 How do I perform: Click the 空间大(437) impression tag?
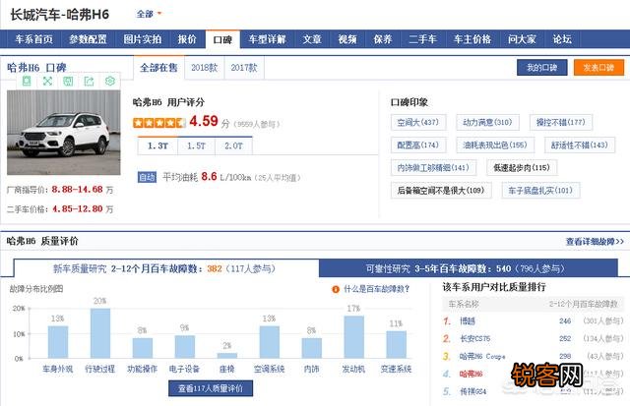[x=418, y=122]
